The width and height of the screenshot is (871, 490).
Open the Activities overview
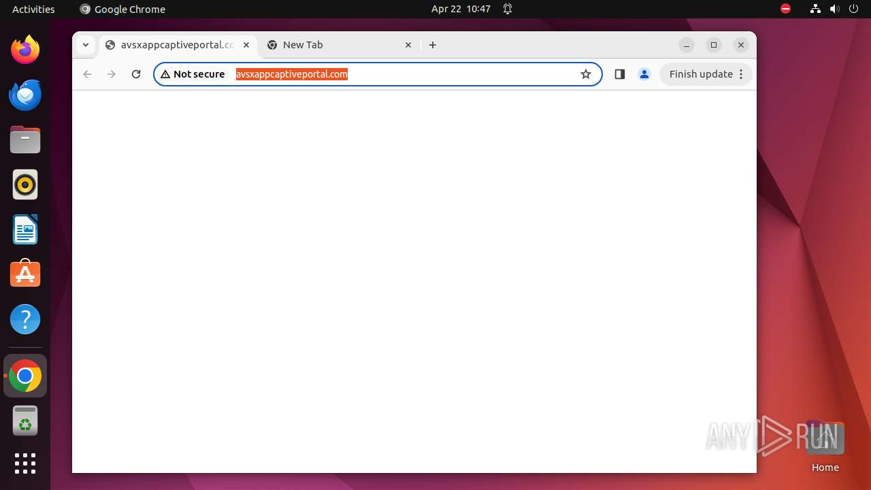pyautogui.click(x=33, y=9)
